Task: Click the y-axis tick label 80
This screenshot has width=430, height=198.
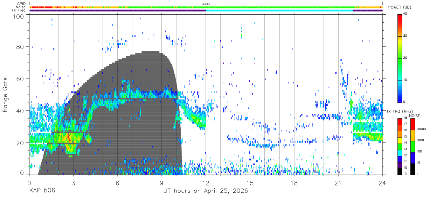Action: (20, 47)
